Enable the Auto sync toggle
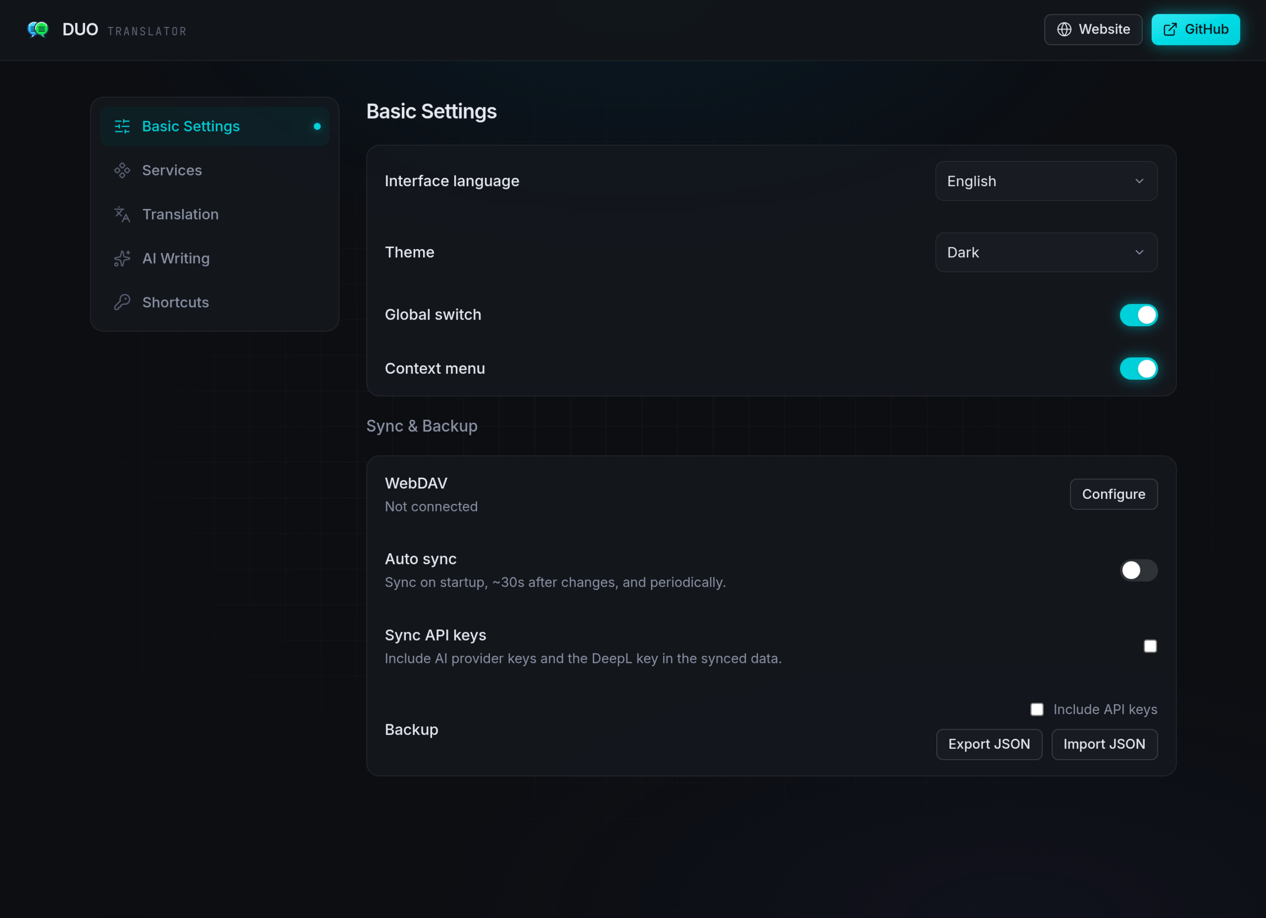Image resolution: width=1266 pixels, height=918 pixels. coord(1139,571)
